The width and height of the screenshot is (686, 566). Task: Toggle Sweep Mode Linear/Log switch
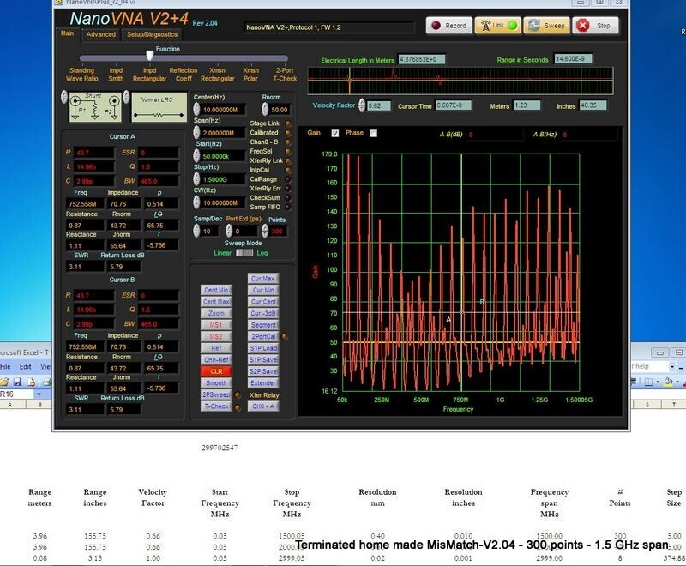[244, 253]
